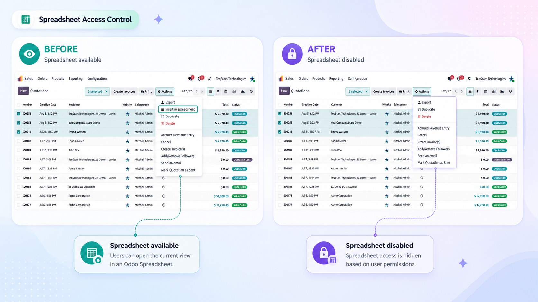
Task: Click New button in Before panel
Action: (x=23, y=91)
